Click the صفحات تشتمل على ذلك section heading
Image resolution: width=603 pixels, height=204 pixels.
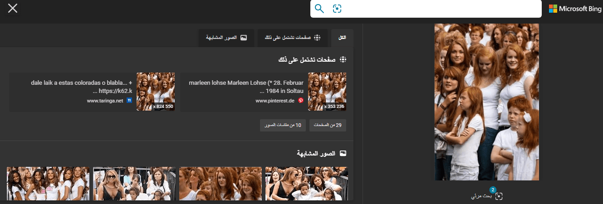pos(307,59)
